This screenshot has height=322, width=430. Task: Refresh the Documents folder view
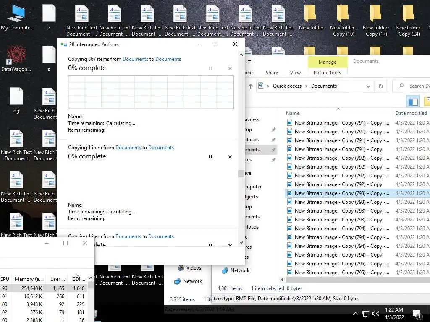tap(380, 86)
